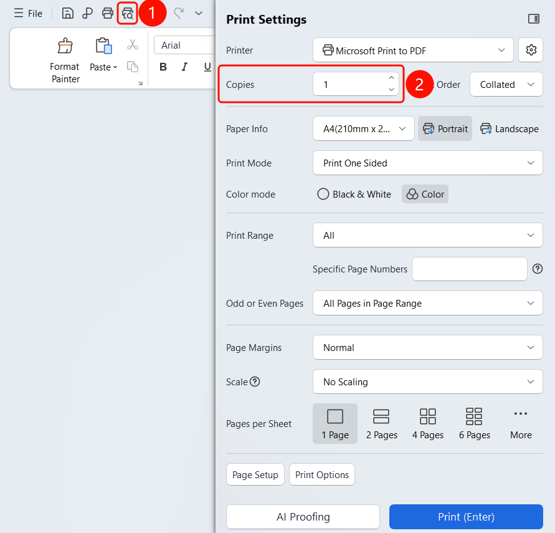
Task: Open printer properties via the gear icon
Action: tap(531, 50)
